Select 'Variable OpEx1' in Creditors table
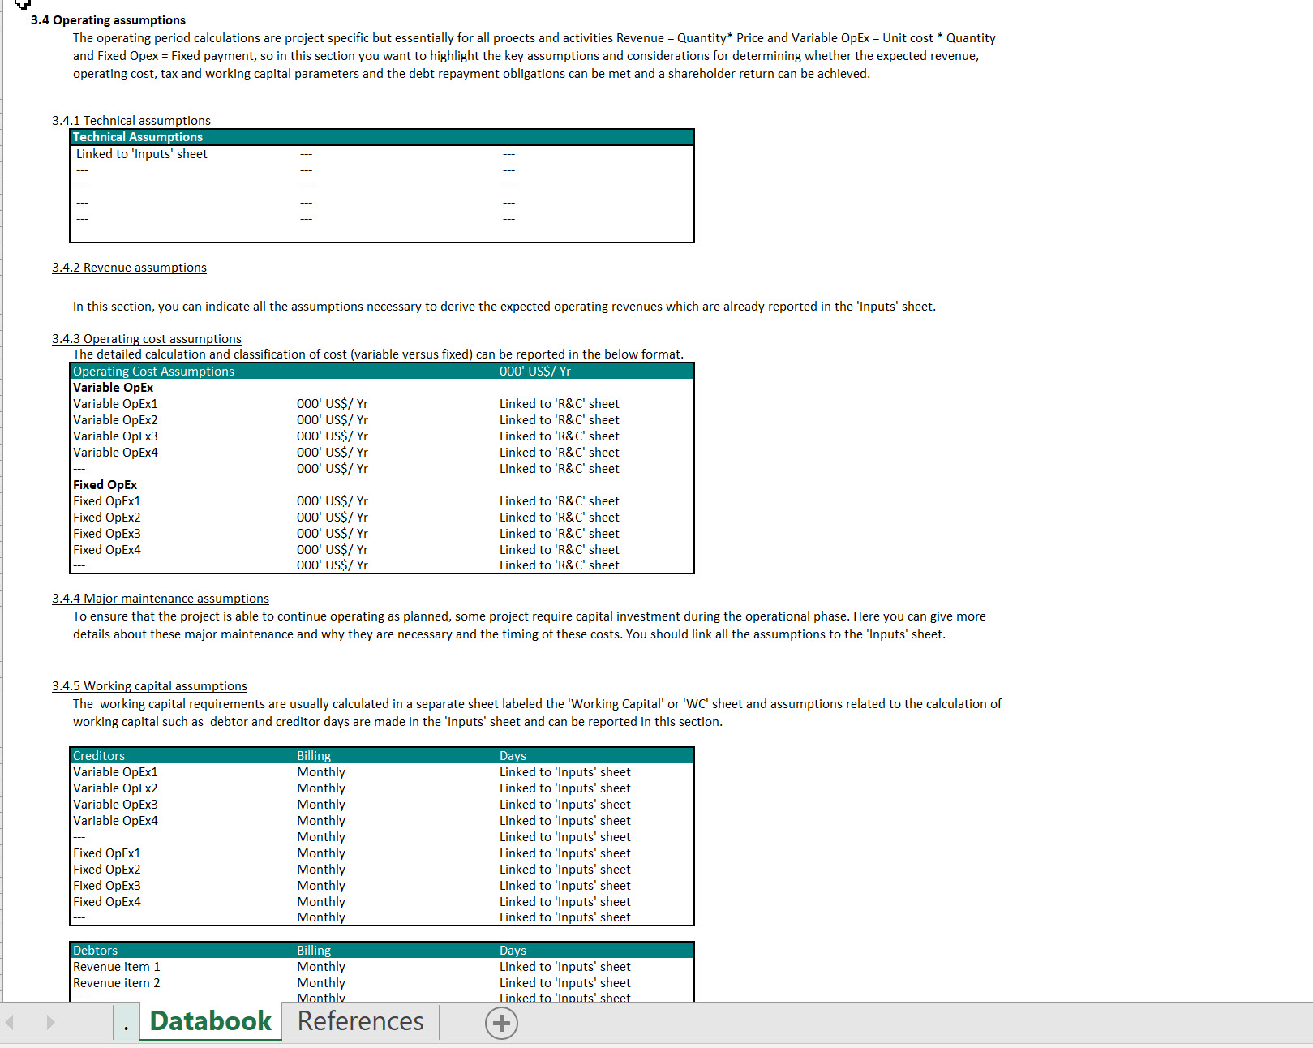 (x=115, y=772)
